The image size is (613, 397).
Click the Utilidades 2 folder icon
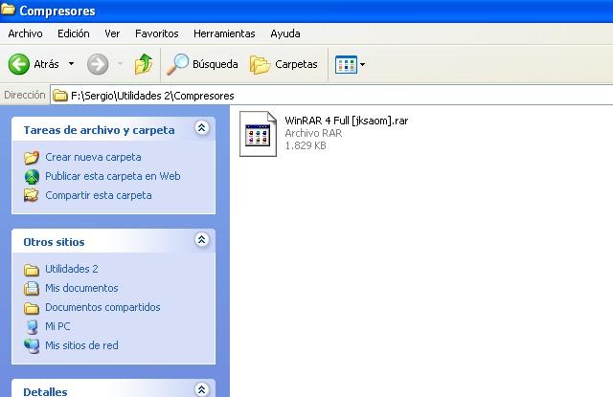point(32,270)
